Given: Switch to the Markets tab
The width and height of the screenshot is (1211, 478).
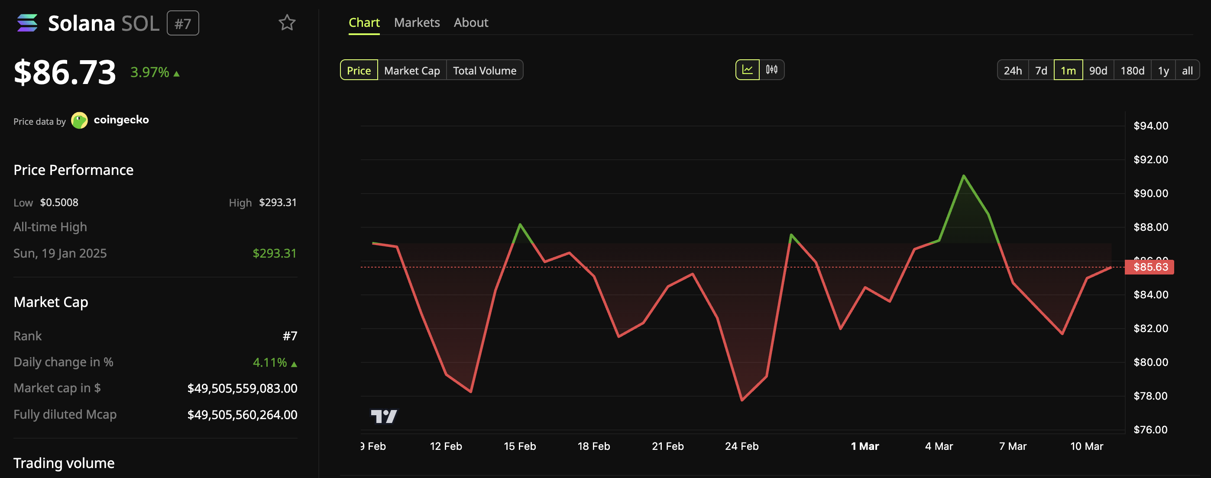Looking at the screenshot, I should point(417,22).
